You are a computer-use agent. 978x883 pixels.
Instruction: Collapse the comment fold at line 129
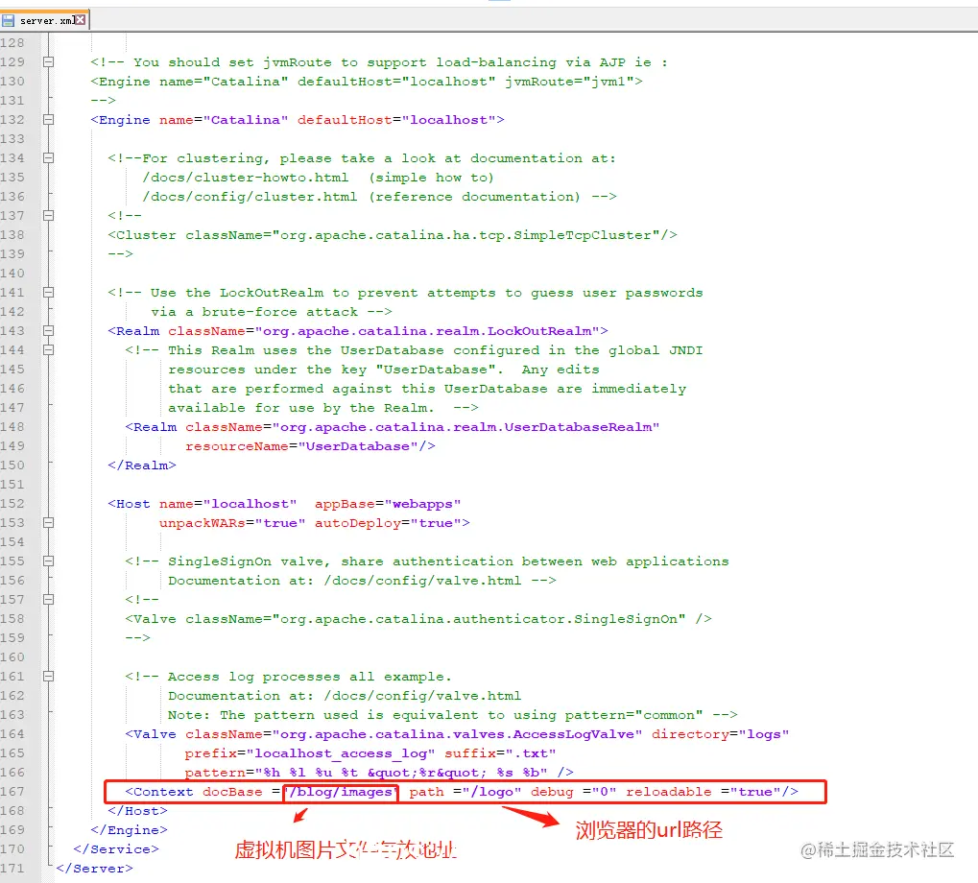pos(48,61)
